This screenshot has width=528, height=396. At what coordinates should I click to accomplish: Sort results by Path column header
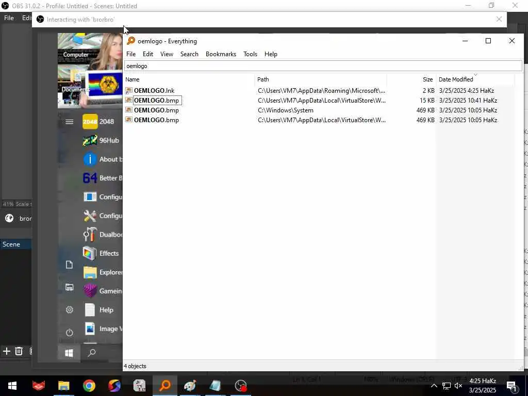(321, 79)
